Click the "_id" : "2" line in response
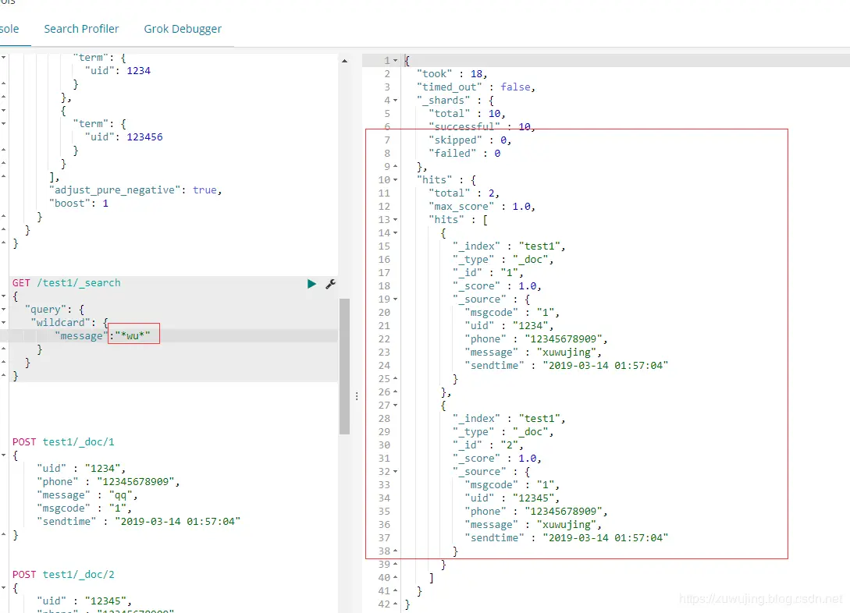Viewport: 850px width, 613px height. [x=488, y=445]
